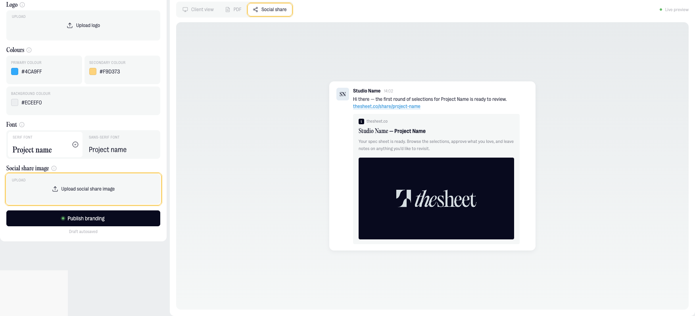Click the Font info icon

pos(22,125)
